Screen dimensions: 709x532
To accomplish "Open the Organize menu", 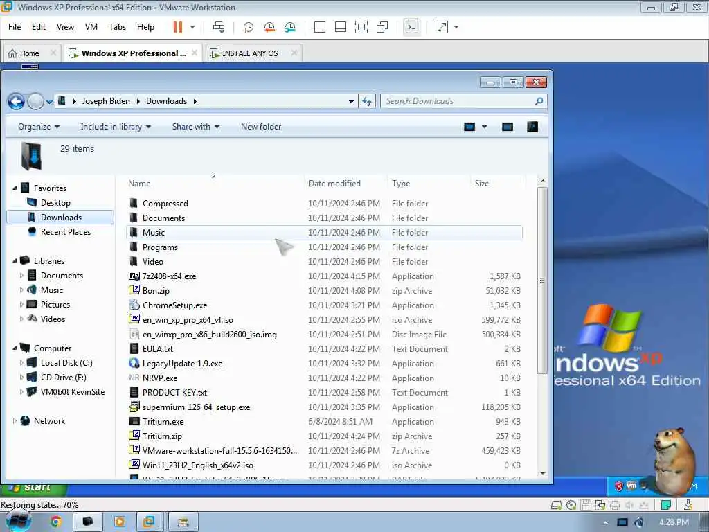I will (39, 127).
